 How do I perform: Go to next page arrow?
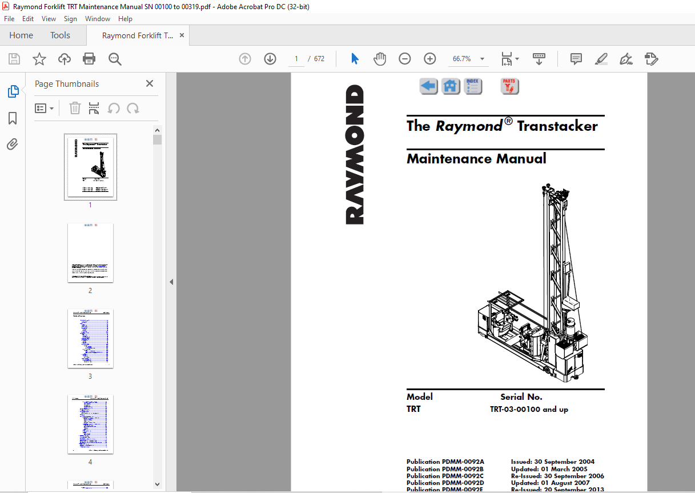click(270, 59)
